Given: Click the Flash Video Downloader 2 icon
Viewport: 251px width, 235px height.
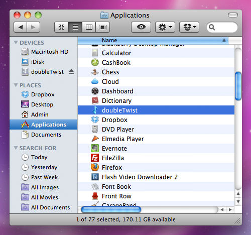Looking at the screenshot, I should pos(95,177).
